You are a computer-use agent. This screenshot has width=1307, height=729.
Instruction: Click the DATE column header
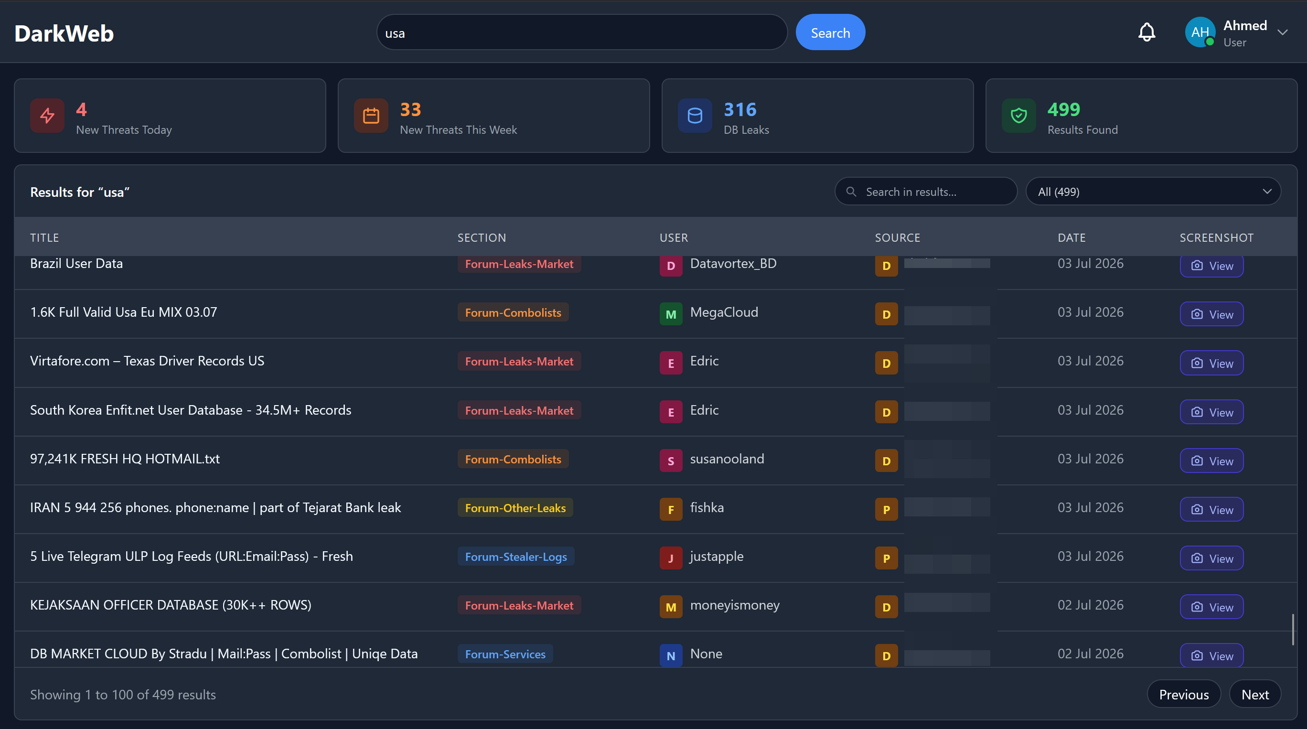(x=1071, y=237)
